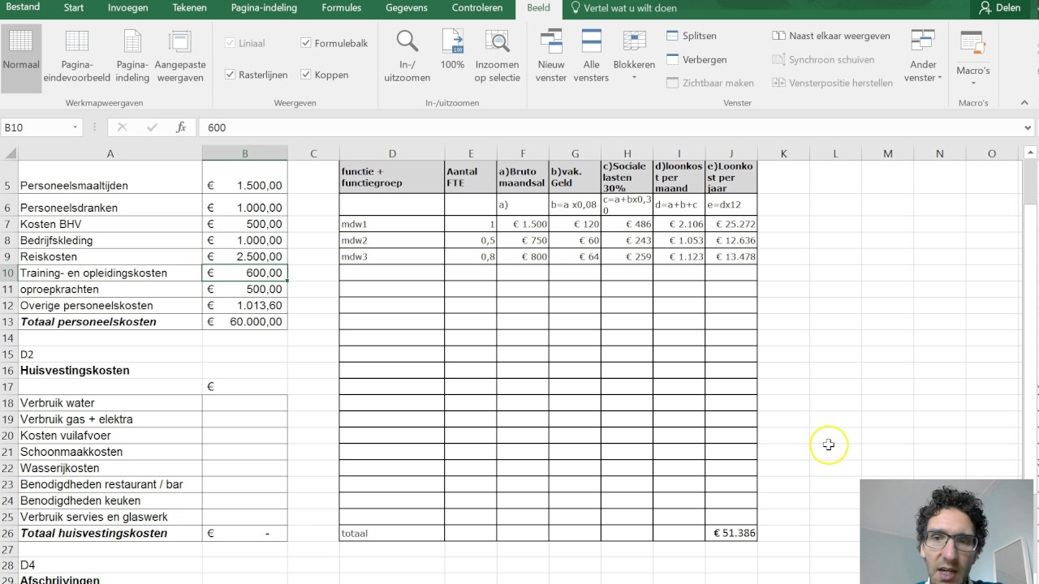Expand the Name Box dropdown arrow

[75, 127]
